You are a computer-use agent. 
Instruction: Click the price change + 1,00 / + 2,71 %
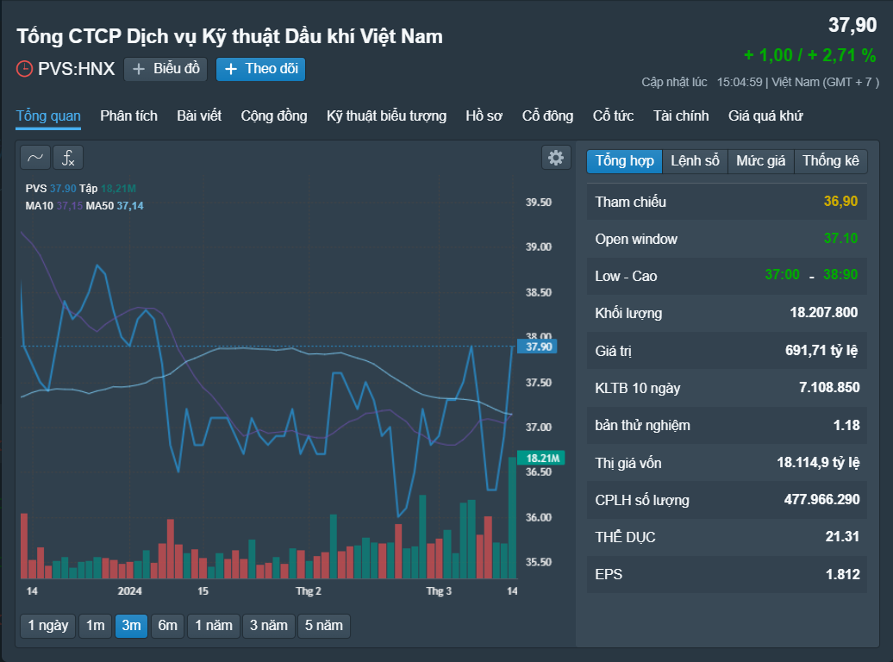pos(810,55)
